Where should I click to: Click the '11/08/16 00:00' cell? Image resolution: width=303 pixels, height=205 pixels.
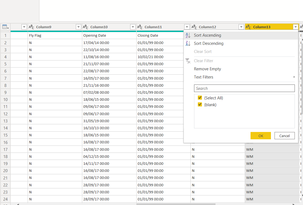[x=109, y=57]
